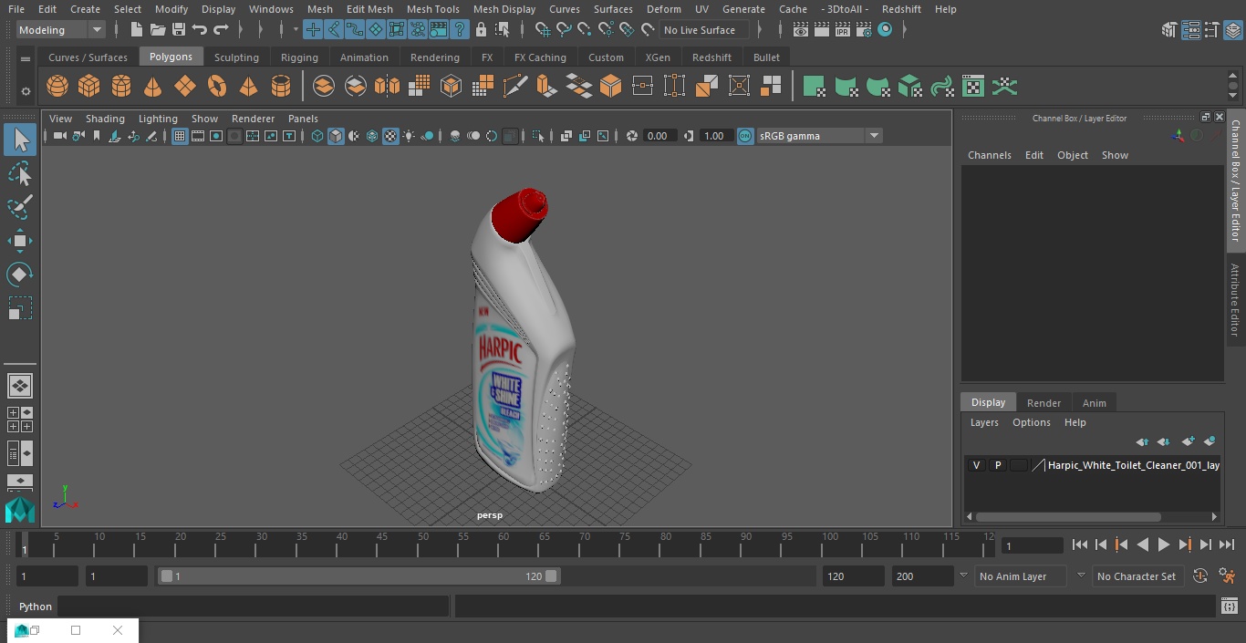Select the Select tool arrow in toolbox
1246x643 pixels.
20,140
